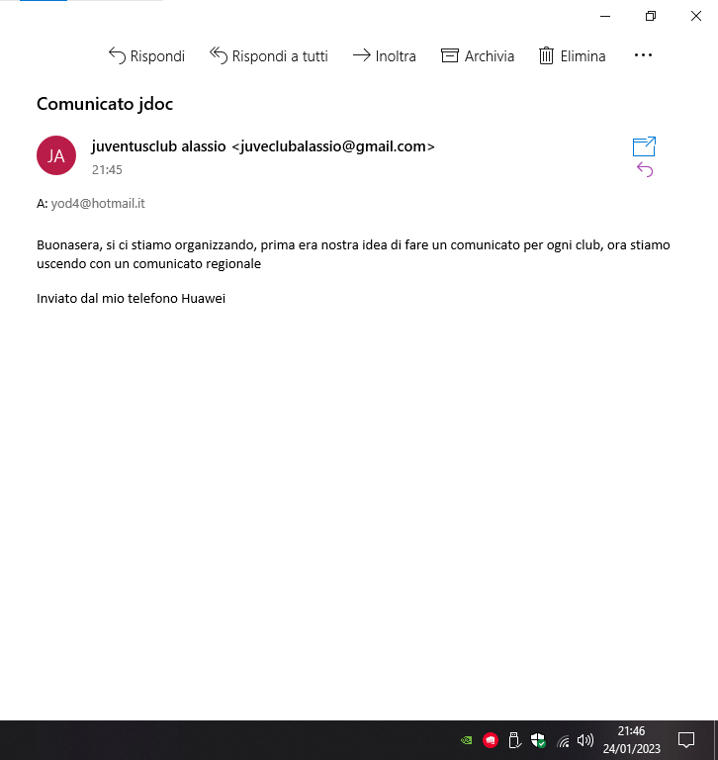Click the JA sender avatar
Screen dimensions: 718x760
pyautogui.click(x=56, y=155)
